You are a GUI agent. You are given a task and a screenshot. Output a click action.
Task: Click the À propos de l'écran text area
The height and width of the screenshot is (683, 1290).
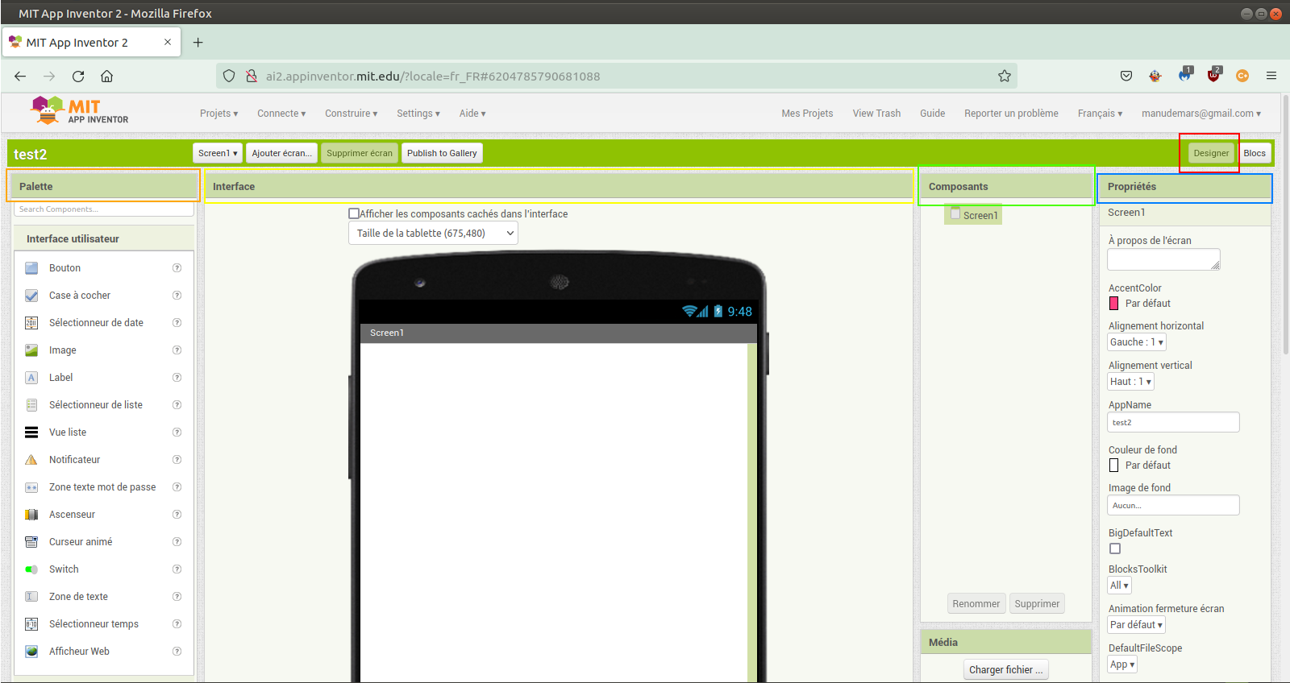point(1164,259)
